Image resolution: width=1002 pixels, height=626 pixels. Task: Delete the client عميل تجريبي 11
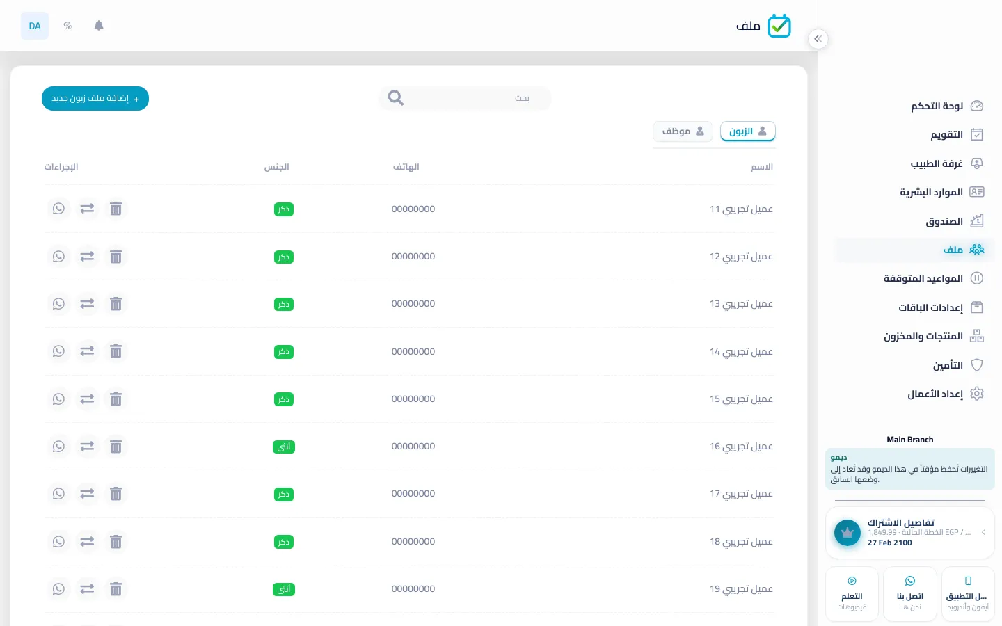click(x=116, y=209)
